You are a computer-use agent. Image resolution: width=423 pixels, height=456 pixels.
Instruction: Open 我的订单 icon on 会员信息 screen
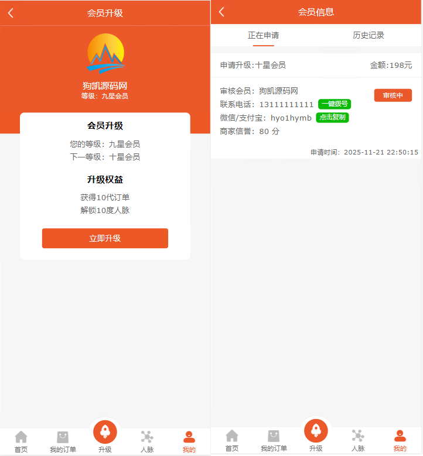coord(274,436)
